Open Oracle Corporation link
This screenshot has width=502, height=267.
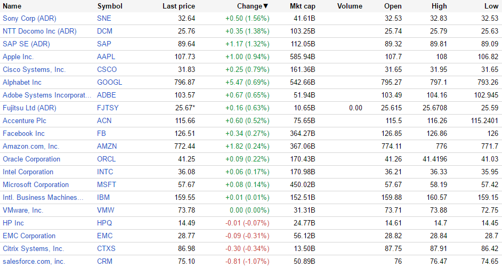[31, 159]
